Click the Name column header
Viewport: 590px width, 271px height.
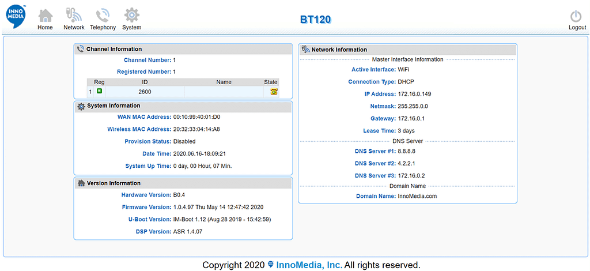pos(224,82)
